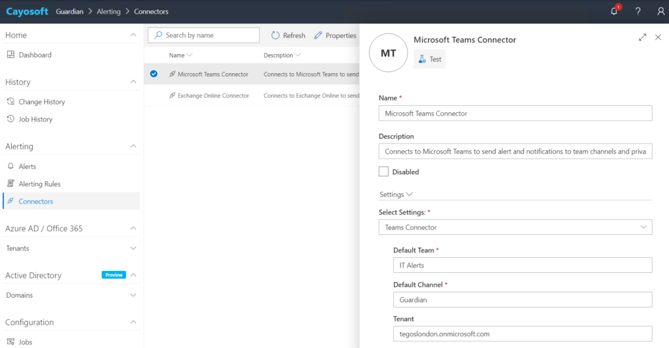The image size is (669, 348).
Task: Click the Test flask icon
Action: (x=422, y=59)
